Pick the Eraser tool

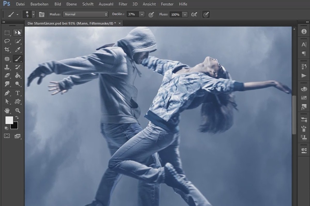point(7,76)
